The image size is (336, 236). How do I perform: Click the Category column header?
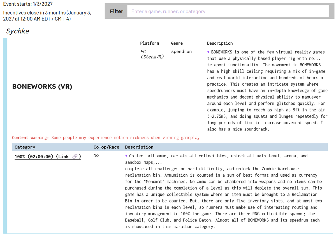point(25,147)
